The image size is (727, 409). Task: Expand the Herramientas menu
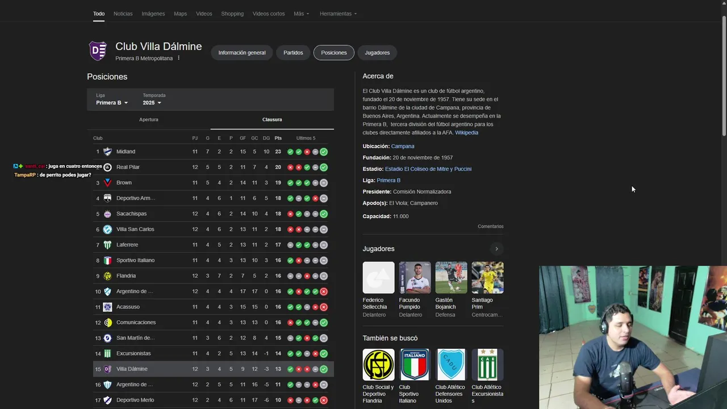[338, 14]
